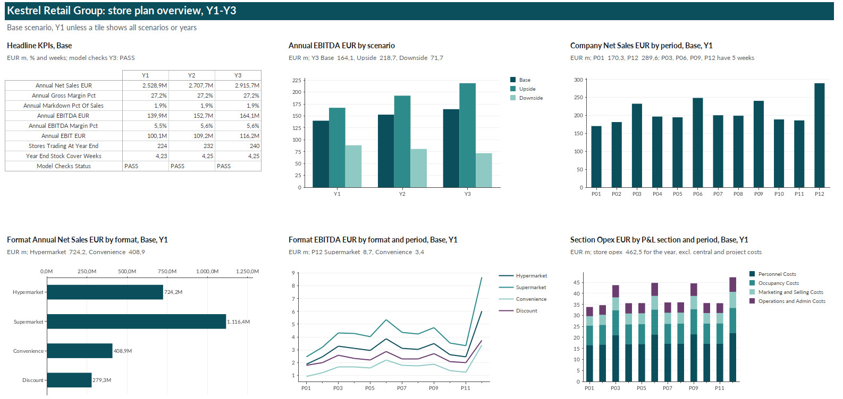
Task: Select the P12 bar in Company Net Sales chart
Action: pos(820,135)
